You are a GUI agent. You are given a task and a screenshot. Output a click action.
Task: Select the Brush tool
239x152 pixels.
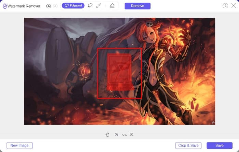(98, 6)
